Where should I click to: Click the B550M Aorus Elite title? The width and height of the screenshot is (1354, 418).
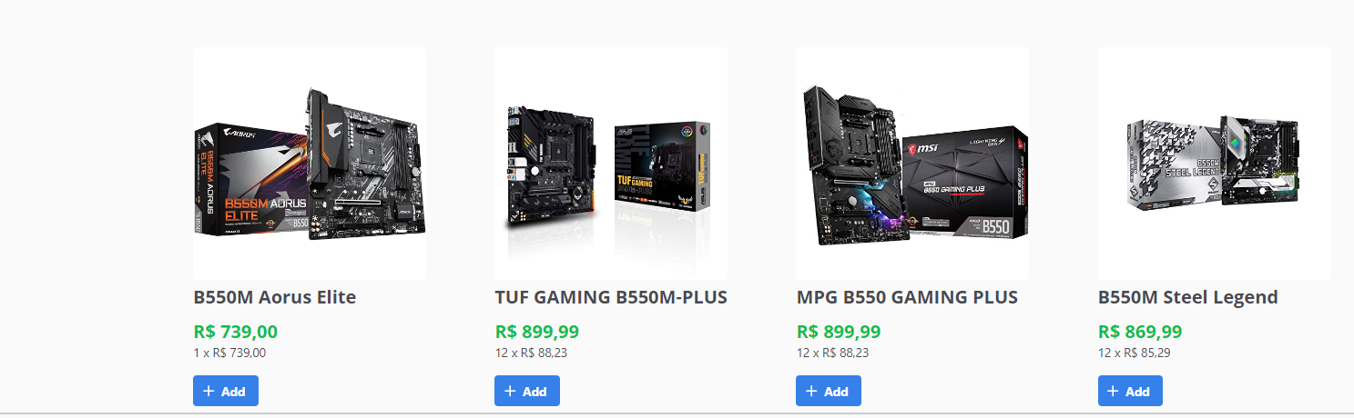[274, 297]
